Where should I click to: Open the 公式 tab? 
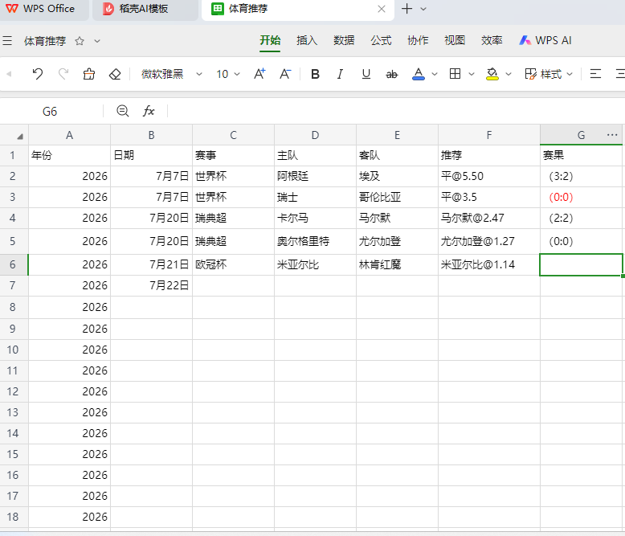381,40
